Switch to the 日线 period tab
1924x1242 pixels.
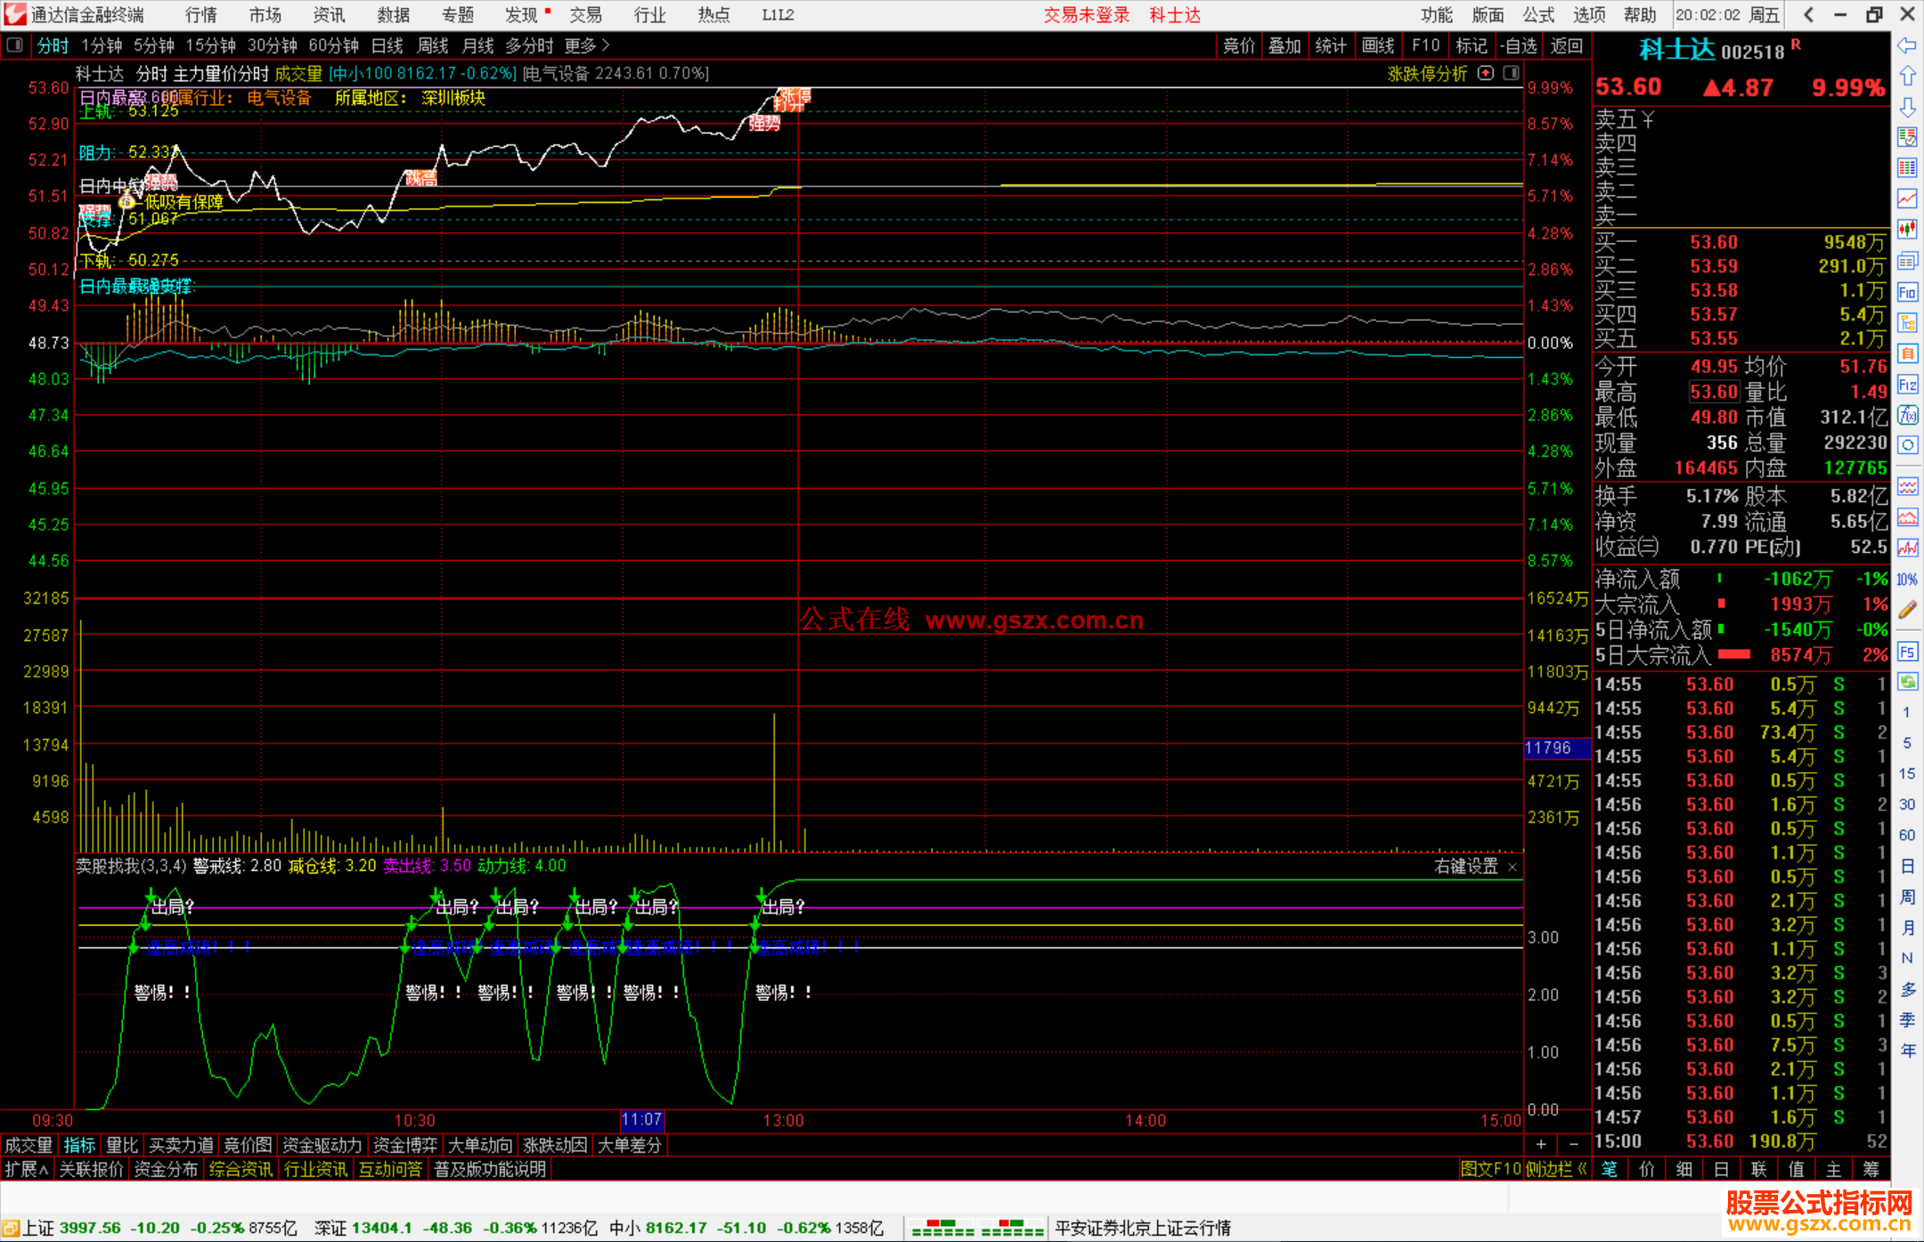(x=387, y=45)
